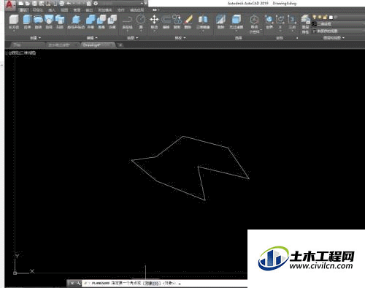Click Save in the quick access toolbar

(35, 4)
